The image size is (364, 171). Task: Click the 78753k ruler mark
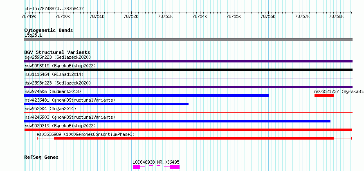166,17
